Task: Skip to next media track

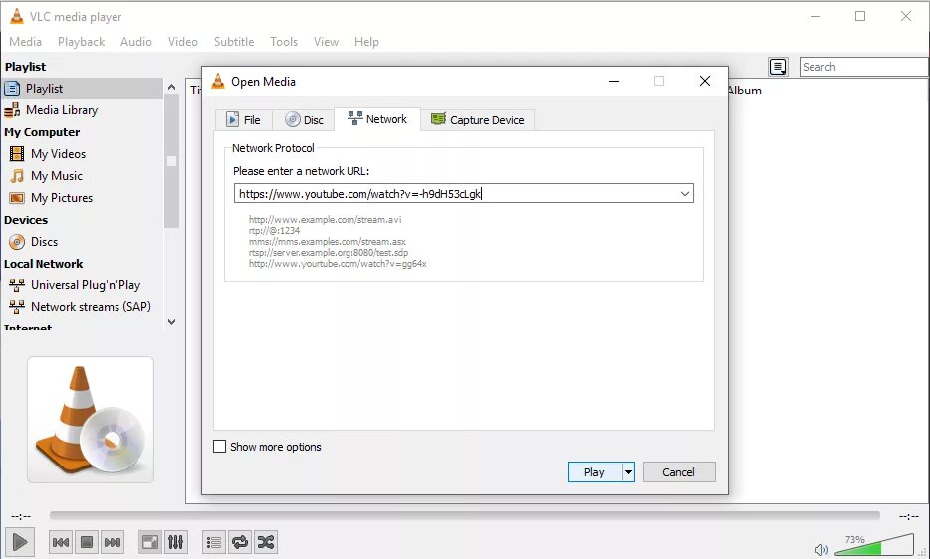Action: click(113, 542)
